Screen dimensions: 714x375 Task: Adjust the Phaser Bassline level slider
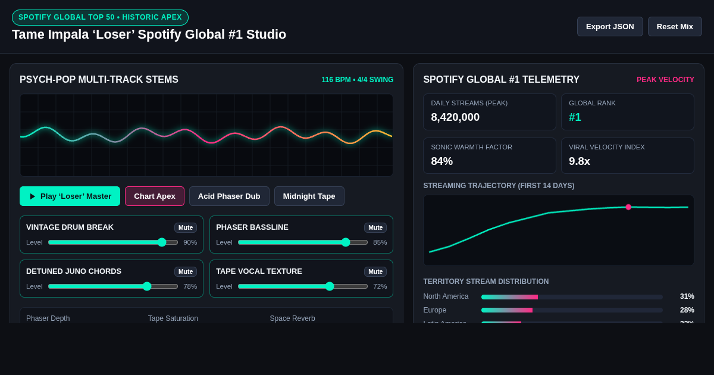(303, 242)
